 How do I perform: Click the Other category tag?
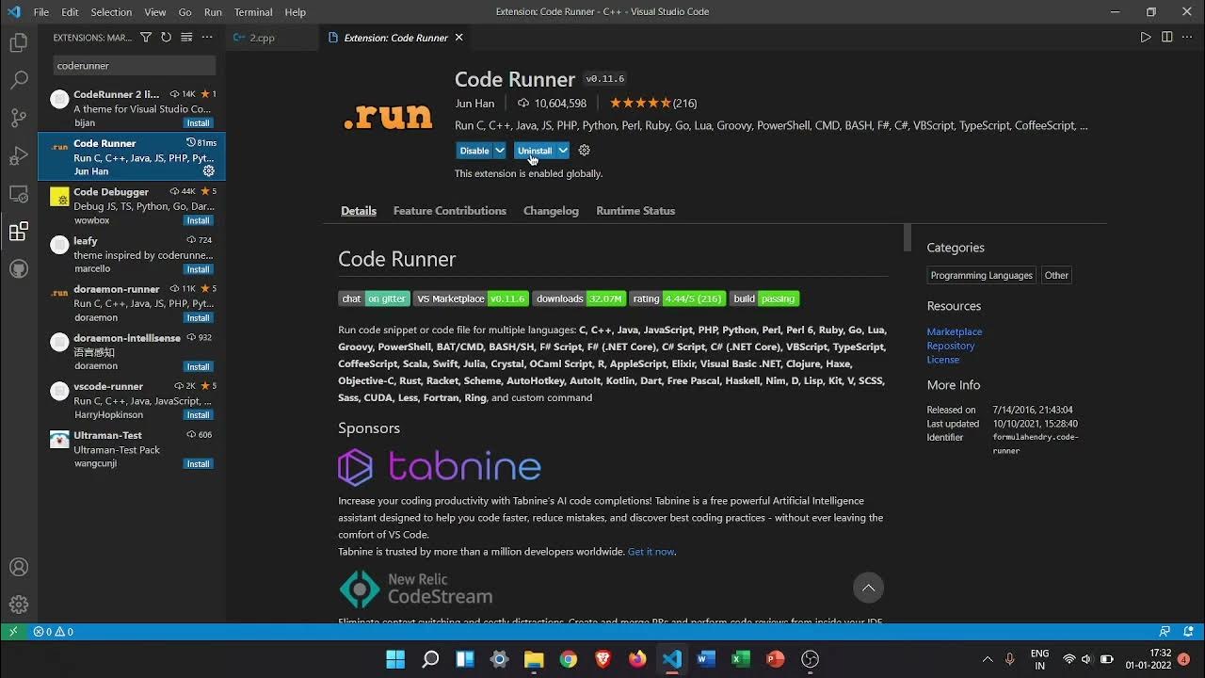tap(1056, 275)
